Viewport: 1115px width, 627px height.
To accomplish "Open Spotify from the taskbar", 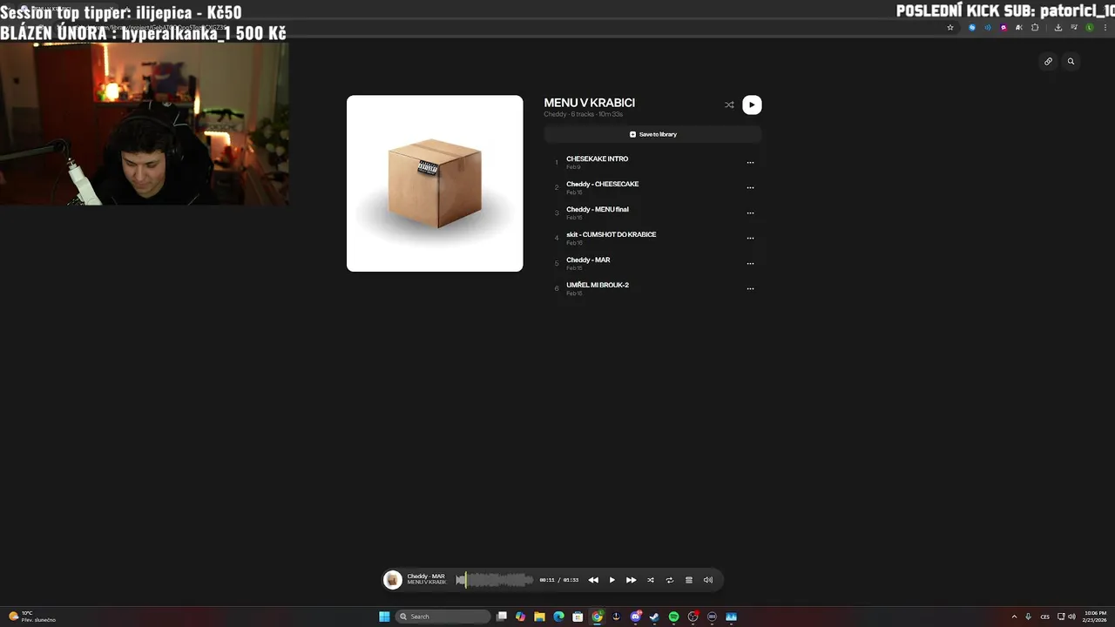I will (x=673, y=617).
